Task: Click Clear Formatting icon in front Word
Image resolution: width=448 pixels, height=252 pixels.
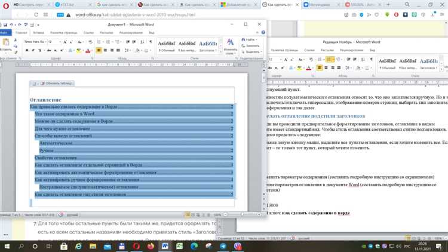Action: click(x=90, y=42)
